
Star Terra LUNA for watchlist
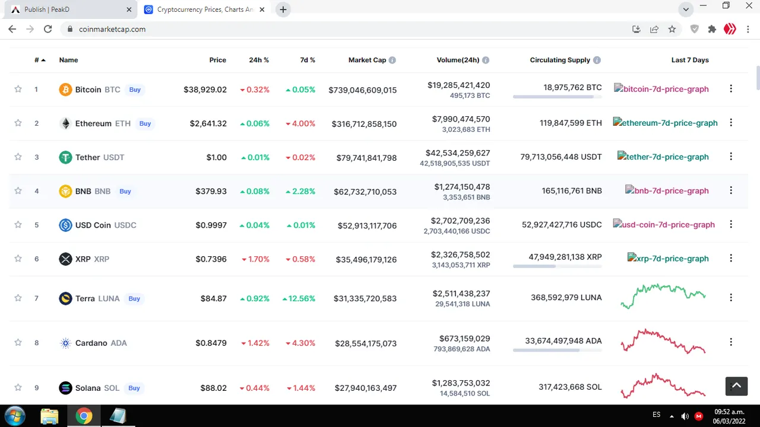coord(18,298)
